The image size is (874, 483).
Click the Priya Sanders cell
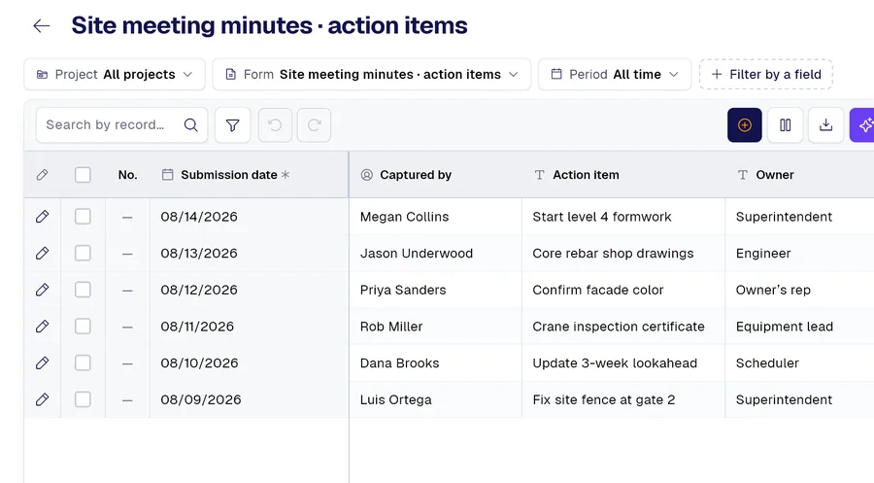click(x=436, y=290)
